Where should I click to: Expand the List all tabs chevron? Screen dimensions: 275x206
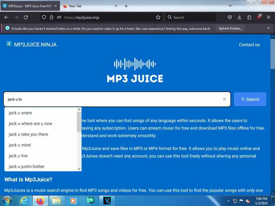coord(230,6)
